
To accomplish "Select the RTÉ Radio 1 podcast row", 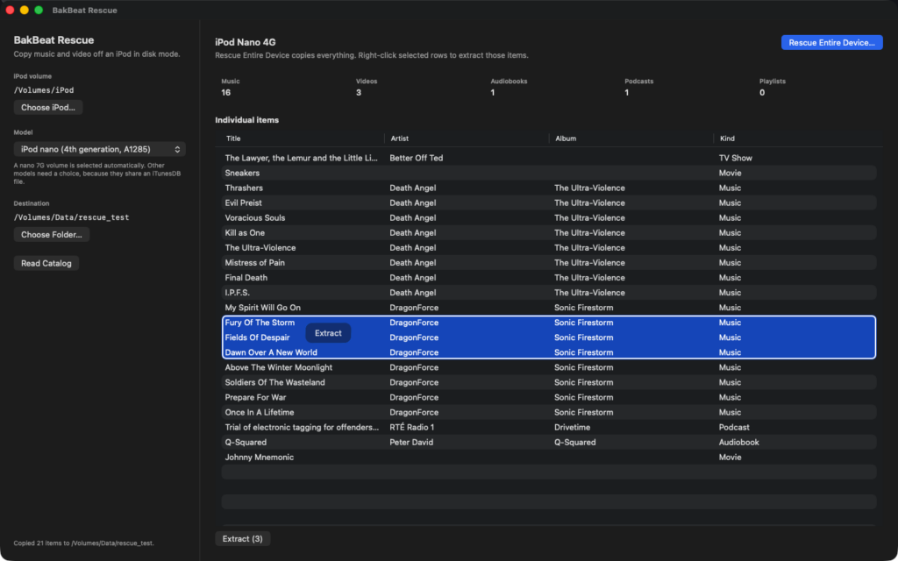I will [549, 427].
